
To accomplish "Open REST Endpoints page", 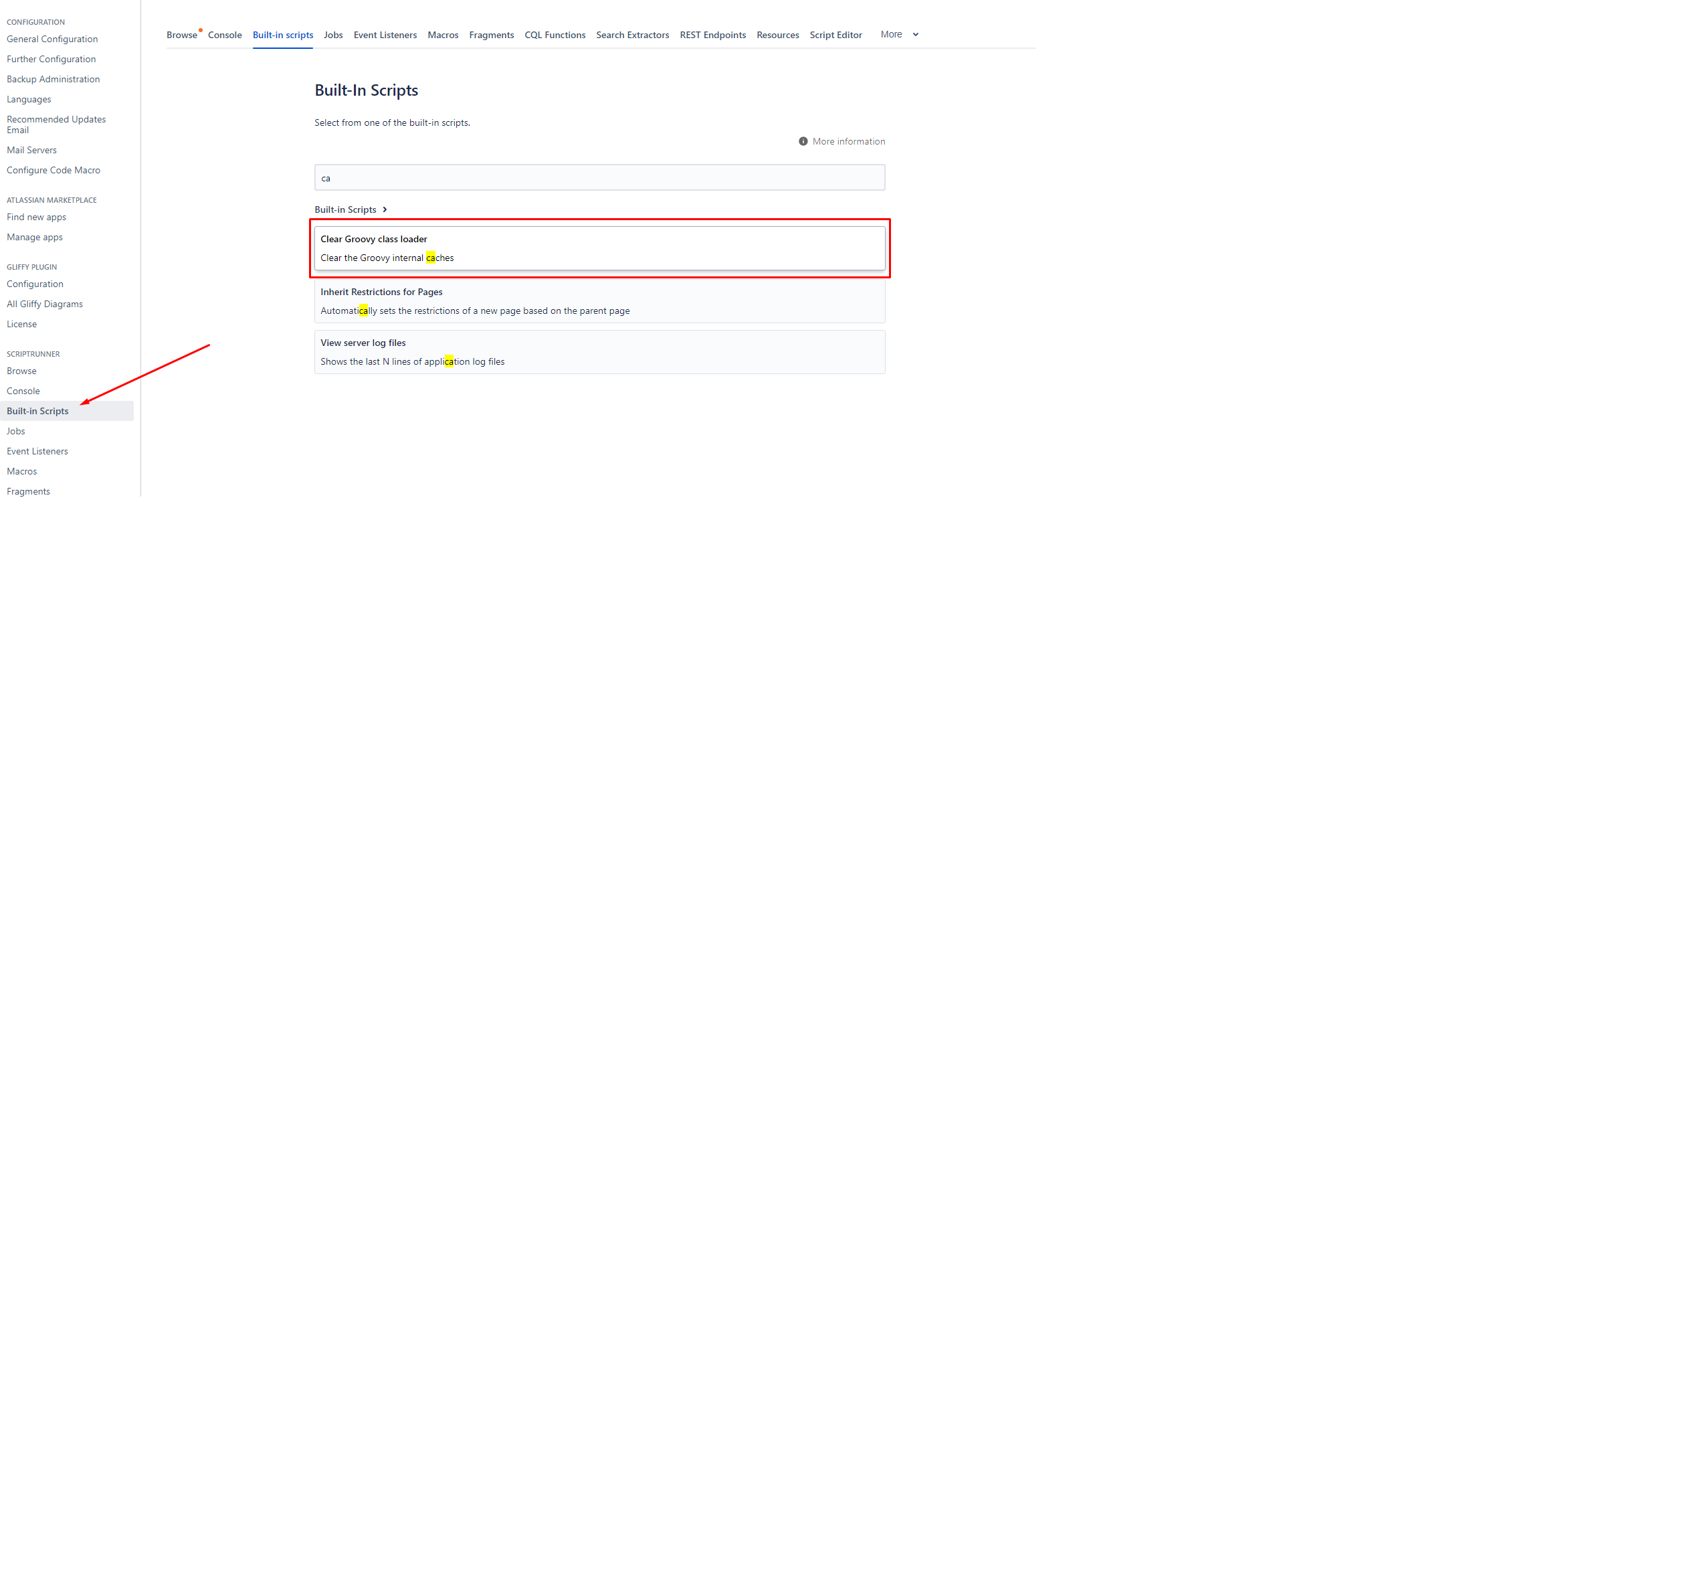I will (x=713, y=35).
